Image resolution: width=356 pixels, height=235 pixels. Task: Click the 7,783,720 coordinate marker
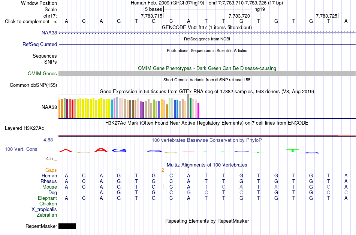click(239, 16)
